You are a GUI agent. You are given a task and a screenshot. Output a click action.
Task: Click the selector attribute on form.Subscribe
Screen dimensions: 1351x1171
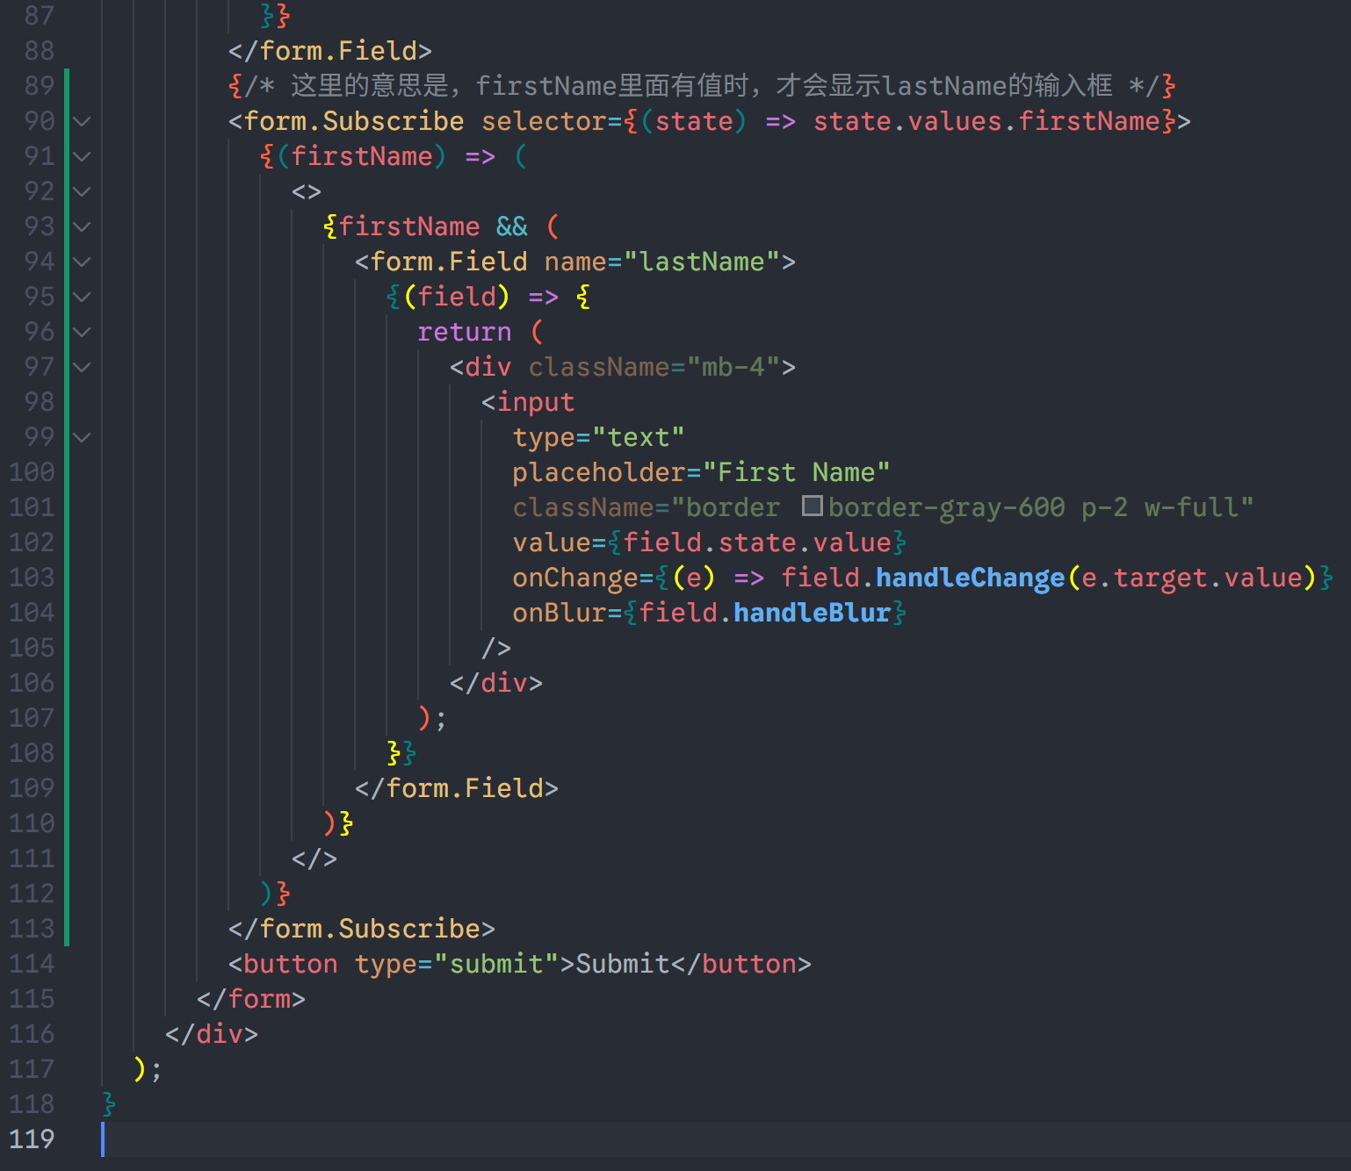[544, 121]
